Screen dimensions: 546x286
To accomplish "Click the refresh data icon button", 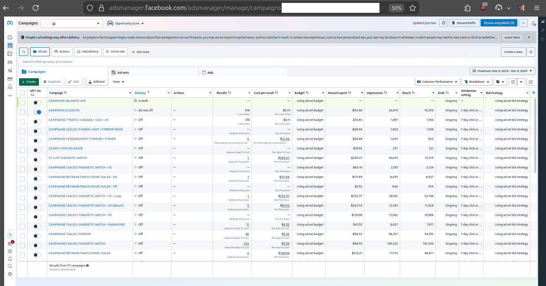I will 443,23.
